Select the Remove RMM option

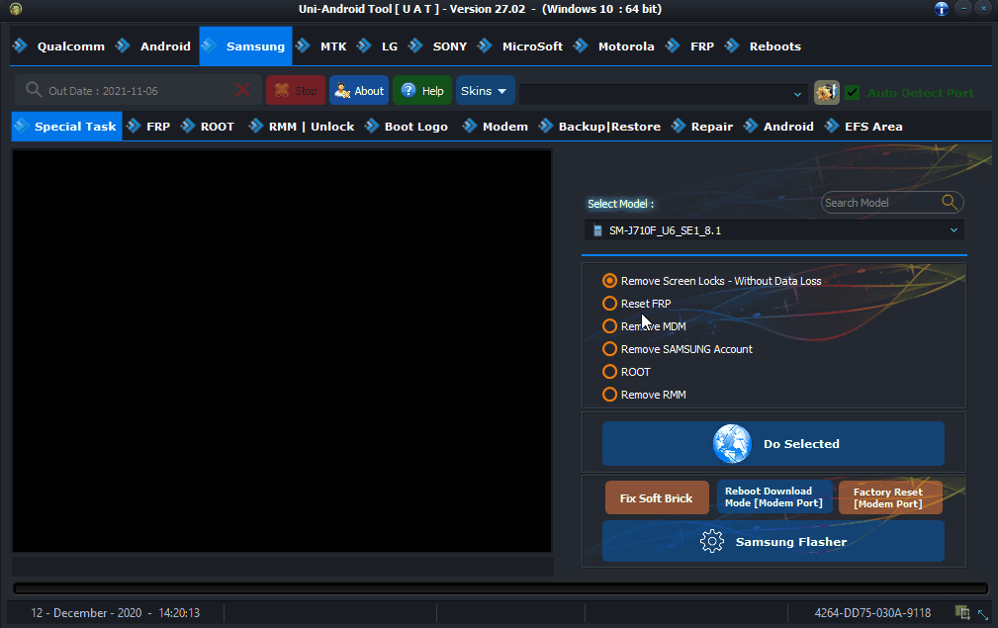point(644,395)
